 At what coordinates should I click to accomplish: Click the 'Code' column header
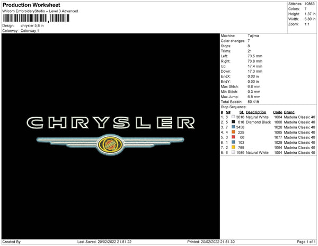coord(278,112)
